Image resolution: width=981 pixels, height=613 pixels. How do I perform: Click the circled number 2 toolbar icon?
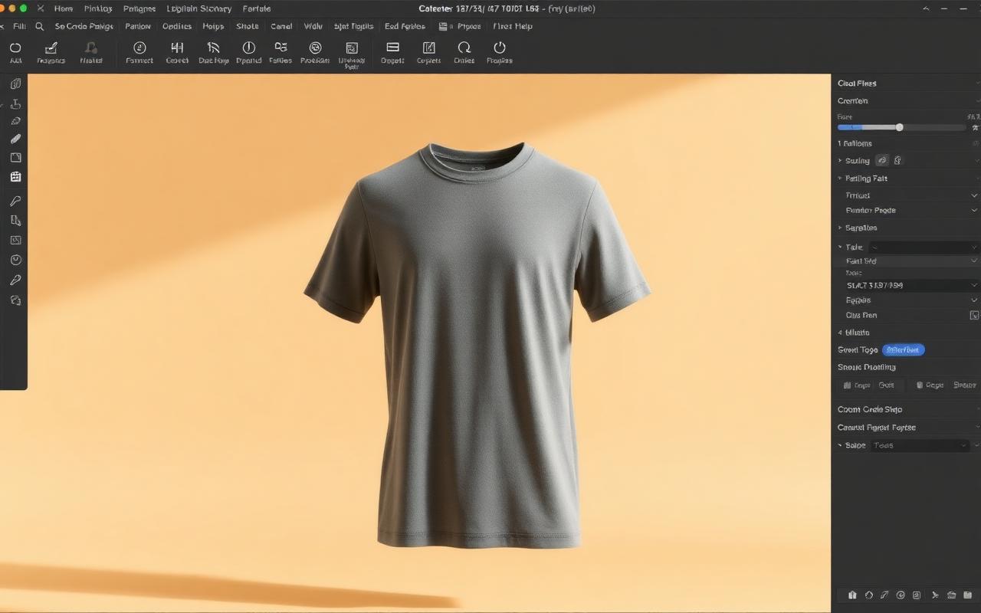point(139,48)
